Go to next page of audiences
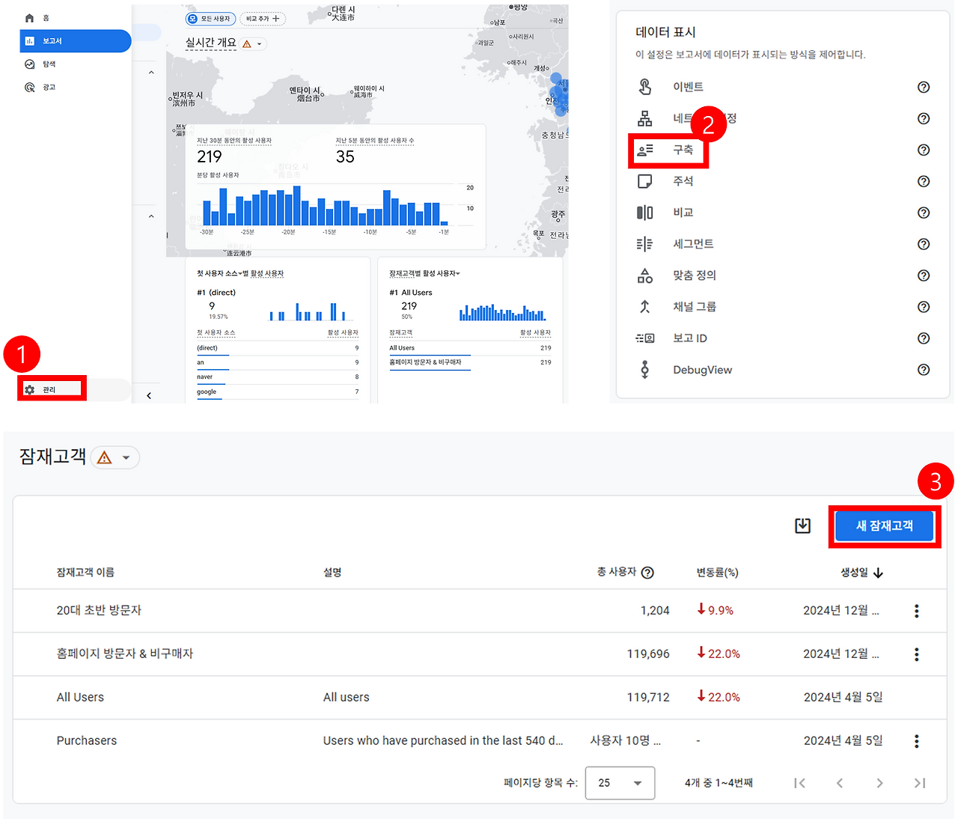 (x=879, y=783)
